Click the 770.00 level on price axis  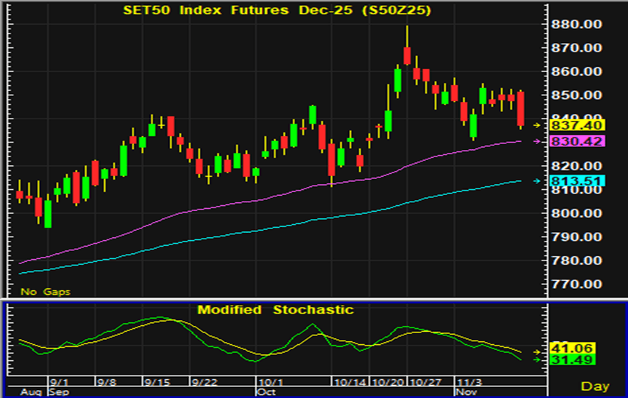tap(576, 284)
